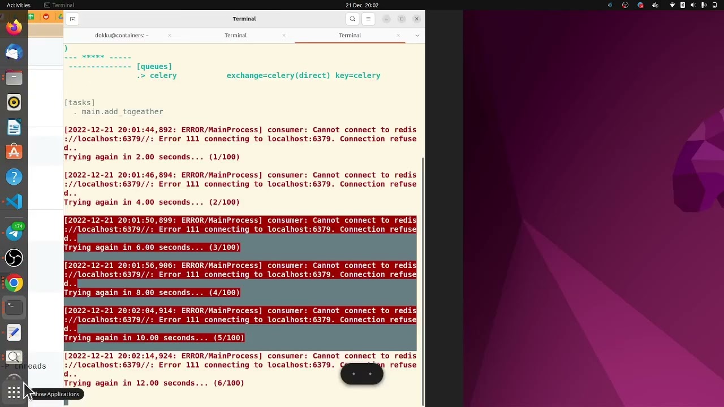Click '[tasks]' heading in terminal output
This screenshot has width=724, height=407.
(79, 103)
